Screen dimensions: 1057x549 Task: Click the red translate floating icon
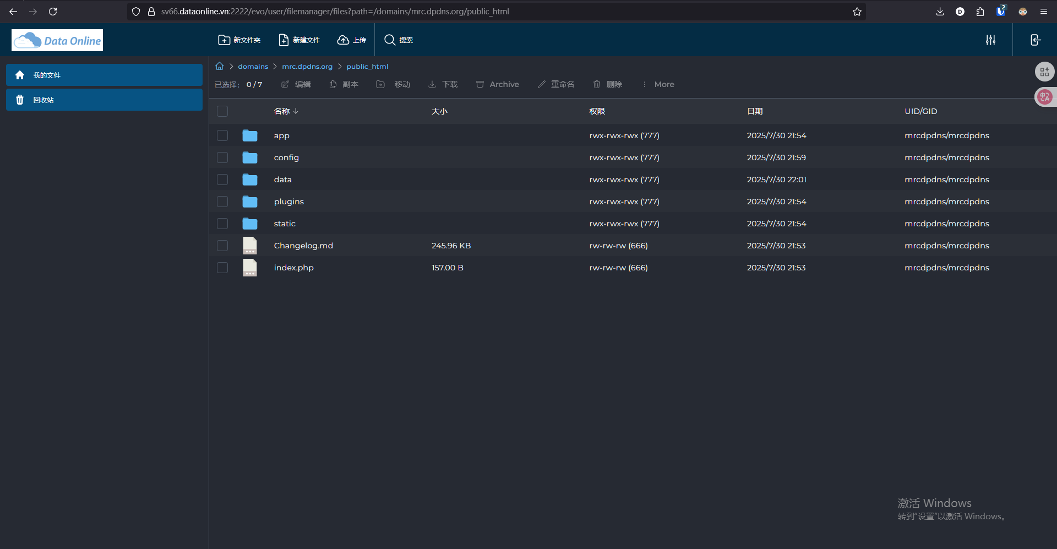click(x=1044, y=97)
